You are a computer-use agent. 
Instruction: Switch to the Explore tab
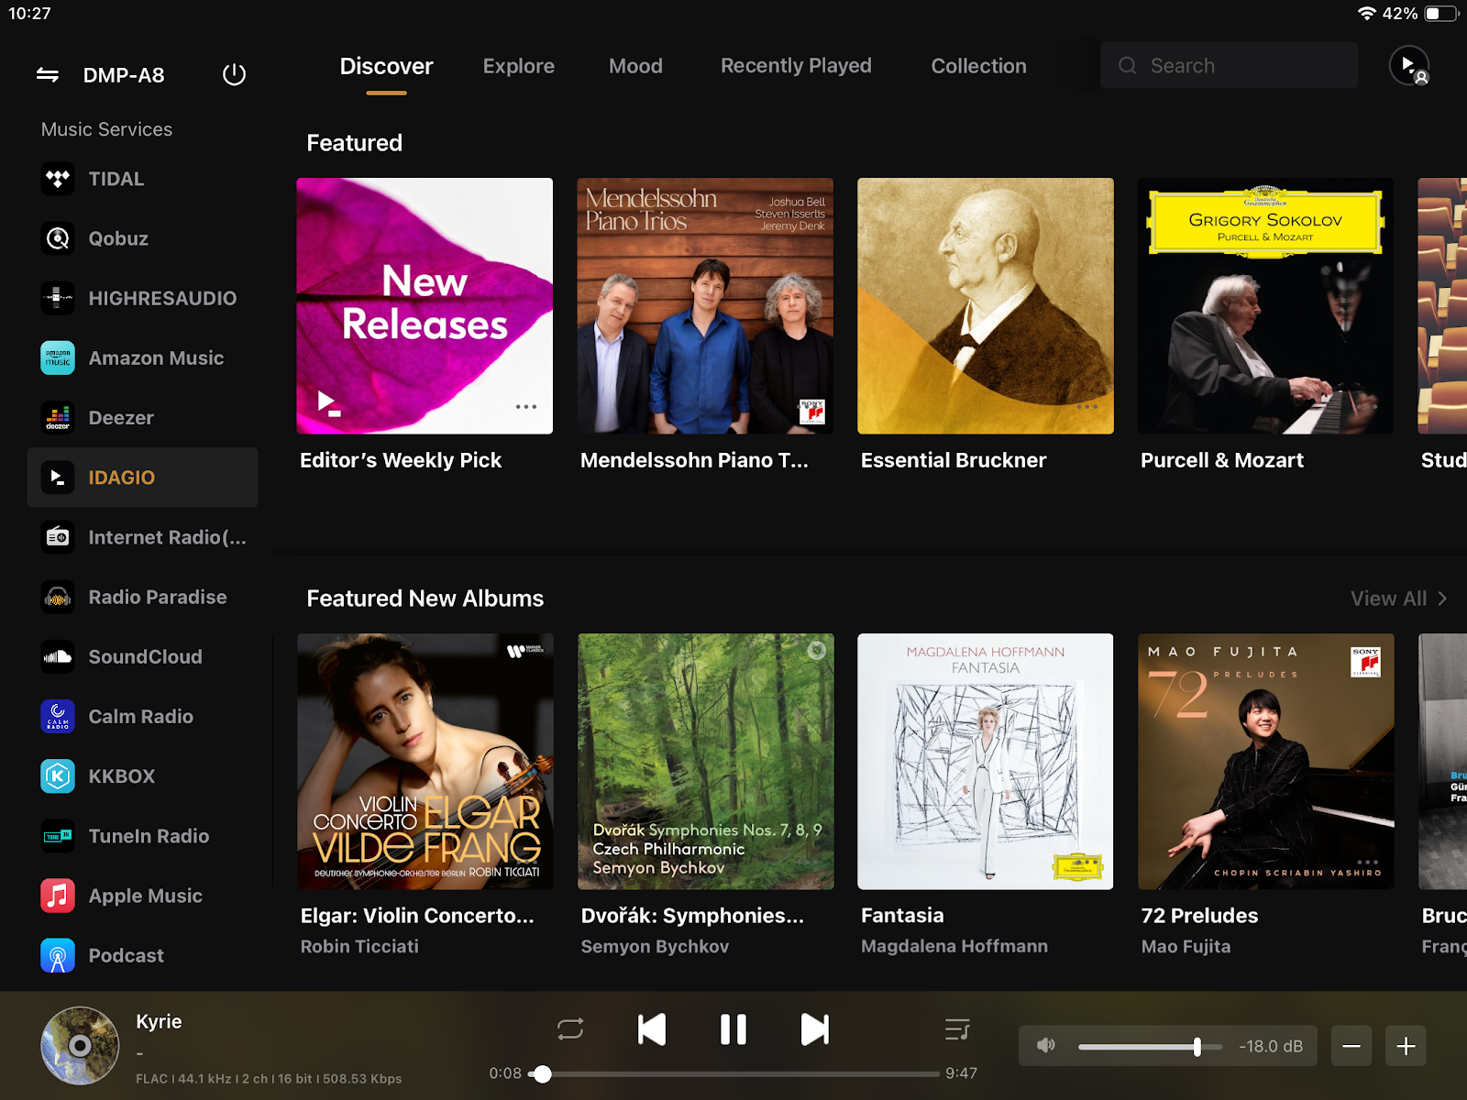coord(519,66)
